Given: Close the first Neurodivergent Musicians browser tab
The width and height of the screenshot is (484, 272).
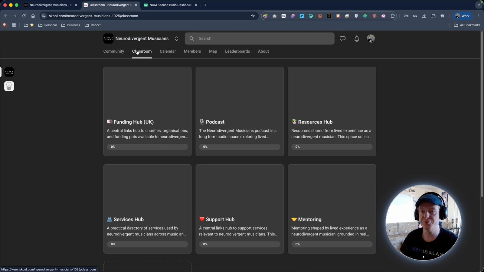Looking at the screenshot, I should pos(76,5).
